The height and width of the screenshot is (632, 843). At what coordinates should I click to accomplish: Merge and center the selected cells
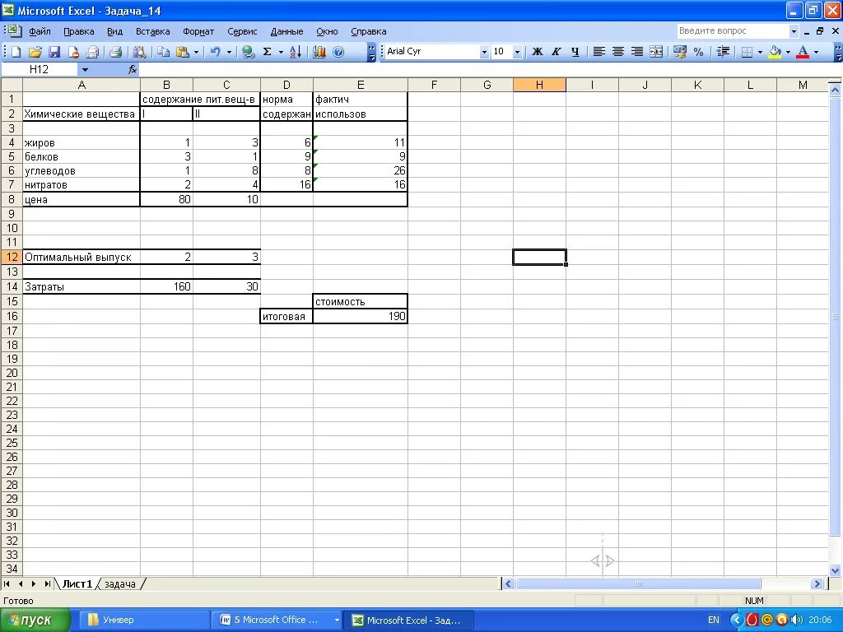point(656,52)
